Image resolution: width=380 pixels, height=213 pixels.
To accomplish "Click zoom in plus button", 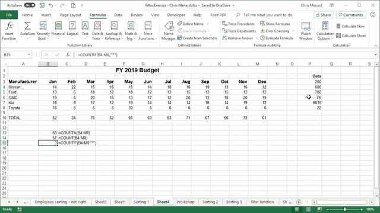I will click(x=362, y=209).
